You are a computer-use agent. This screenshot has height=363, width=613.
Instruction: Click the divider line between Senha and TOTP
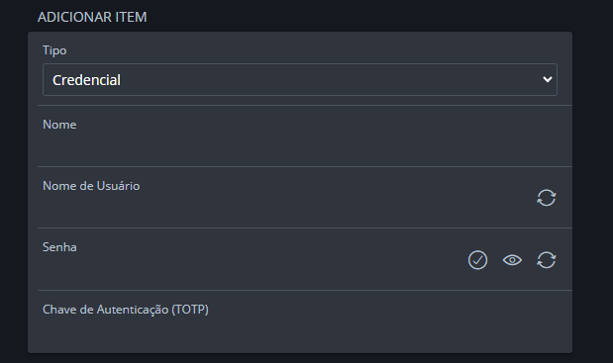click(x=305, y=290)
